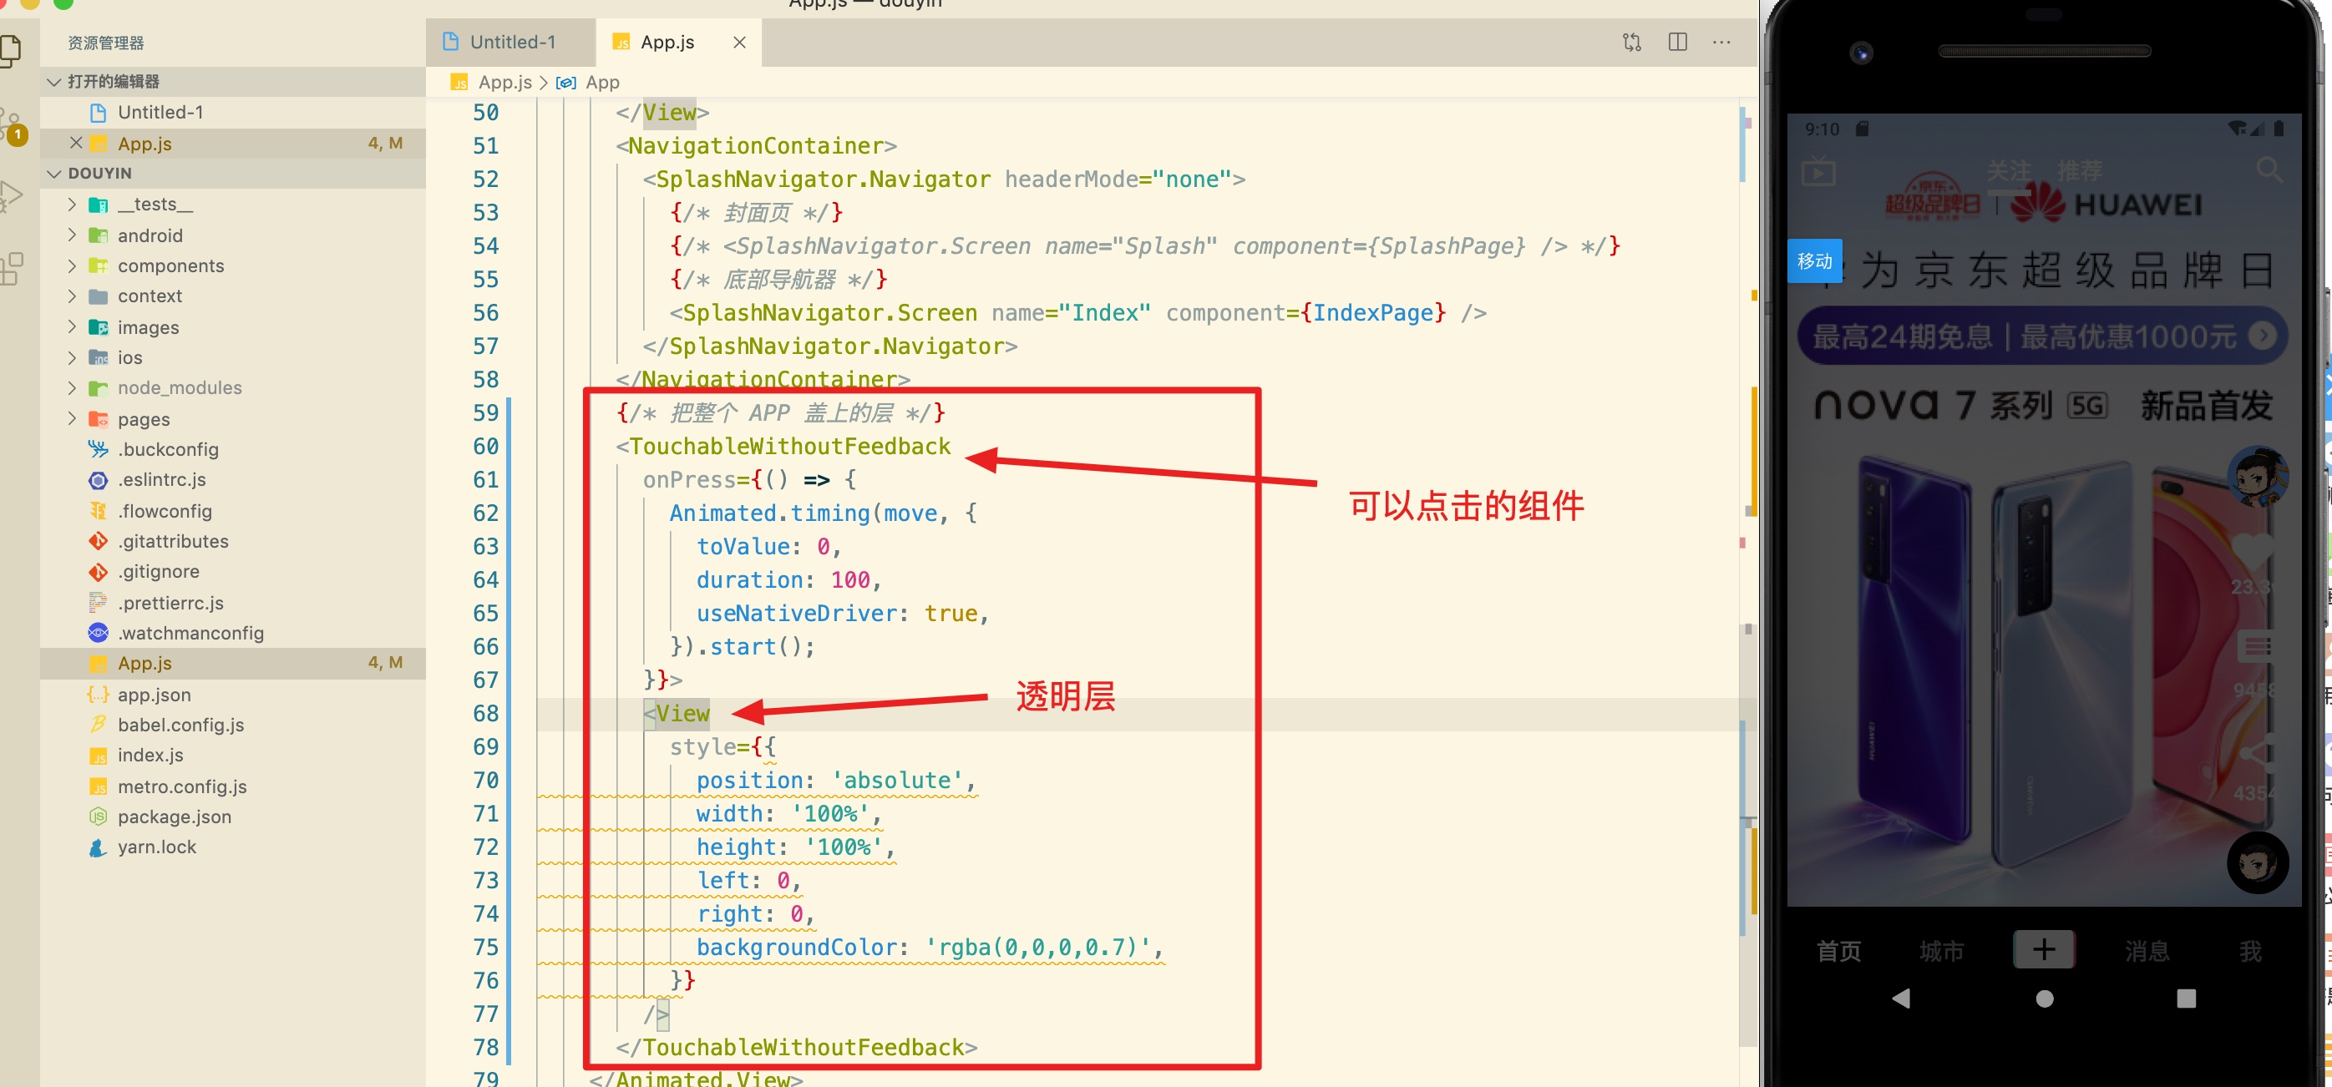Open the yarn.lock file
2332x1087 pixels.
234,847
